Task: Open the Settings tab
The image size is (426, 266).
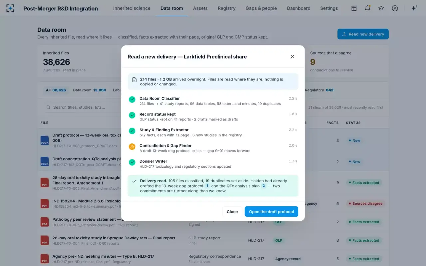Action: click(329, 8)
